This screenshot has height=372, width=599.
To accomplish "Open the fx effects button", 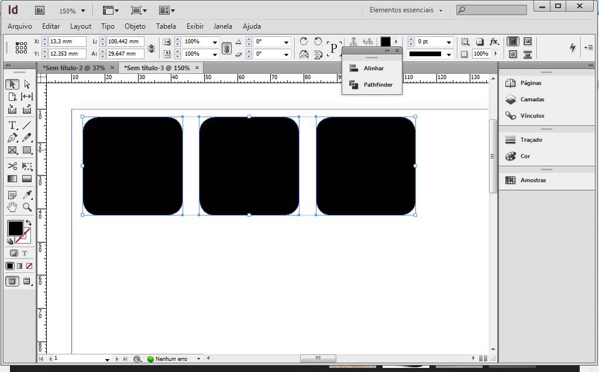I will (x=494, y=42).
